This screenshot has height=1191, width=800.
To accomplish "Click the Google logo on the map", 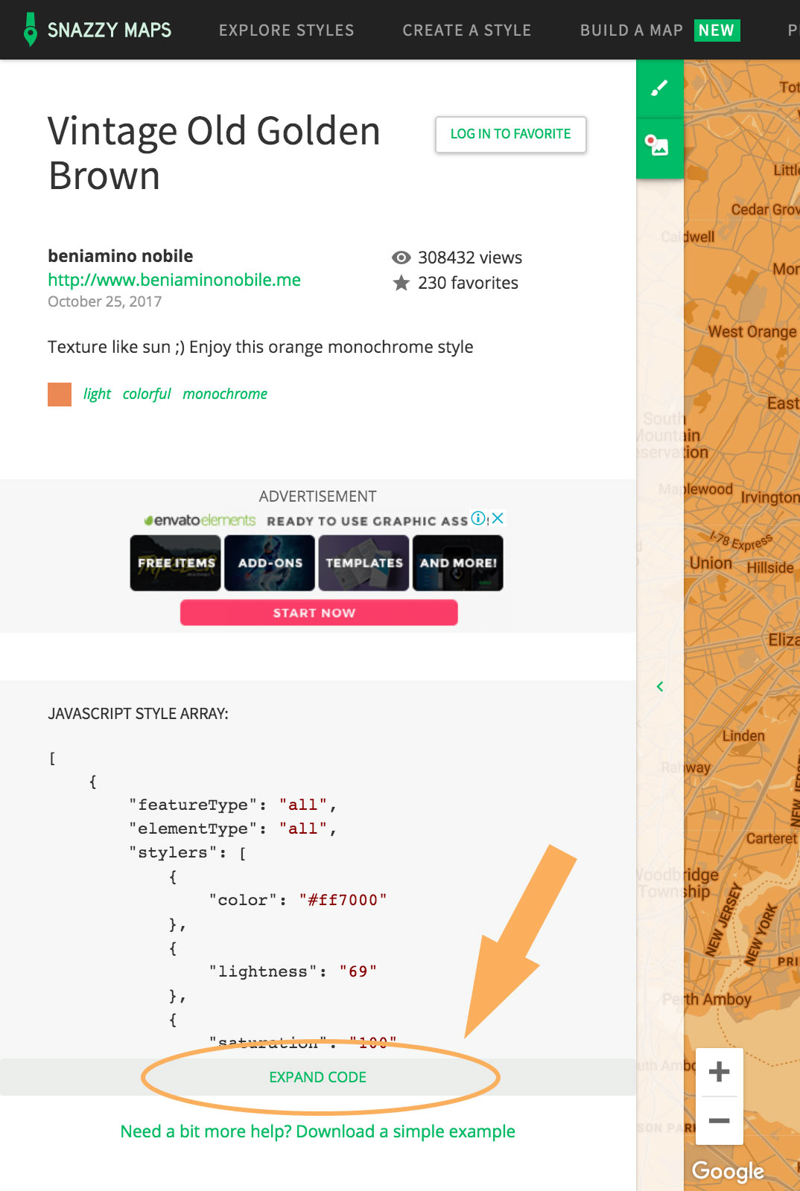I will pos(728,1172).
